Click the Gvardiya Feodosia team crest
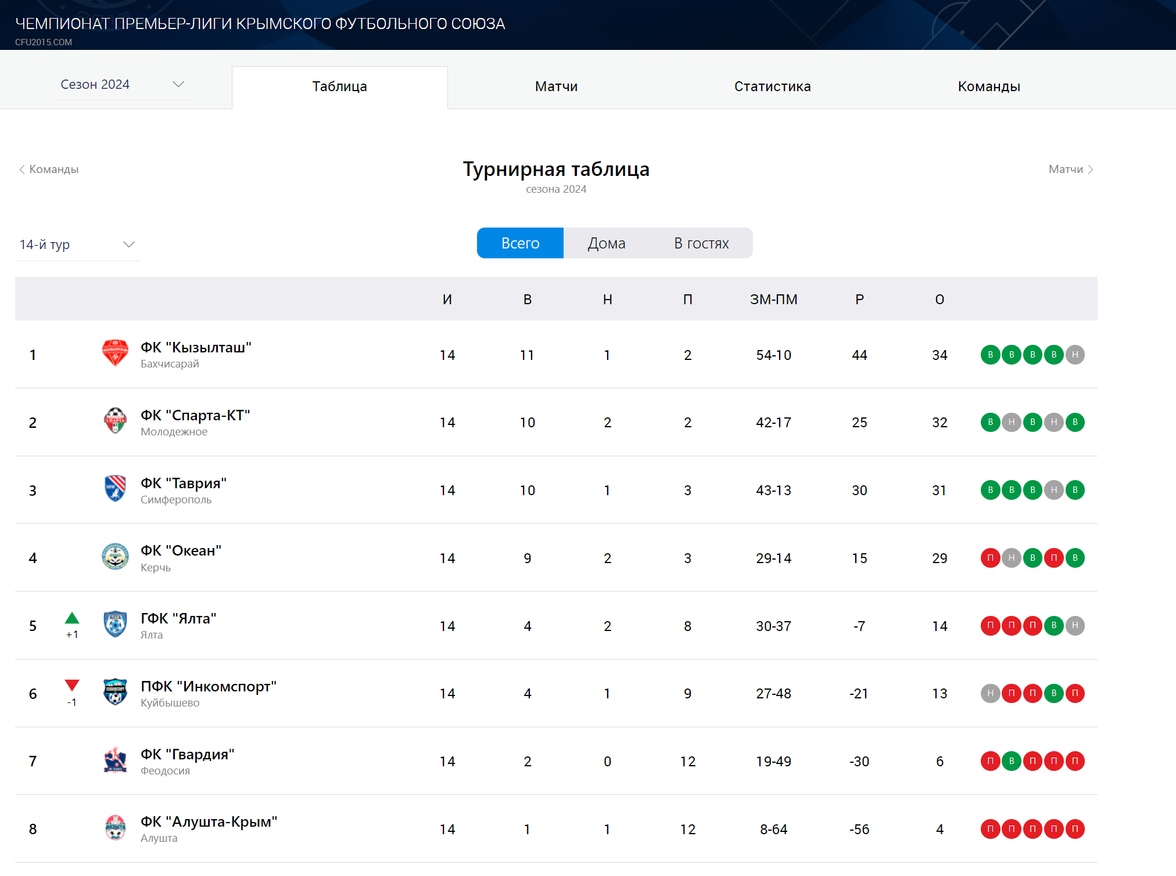The width and height of the screenshot is (1176, 876). (115, 760)
